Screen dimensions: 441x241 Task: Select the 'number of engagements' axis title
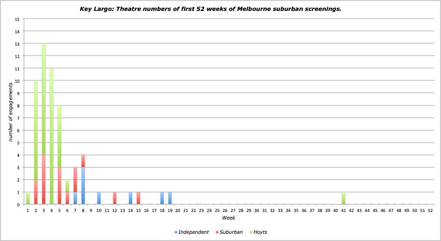[x=10, y=112]
